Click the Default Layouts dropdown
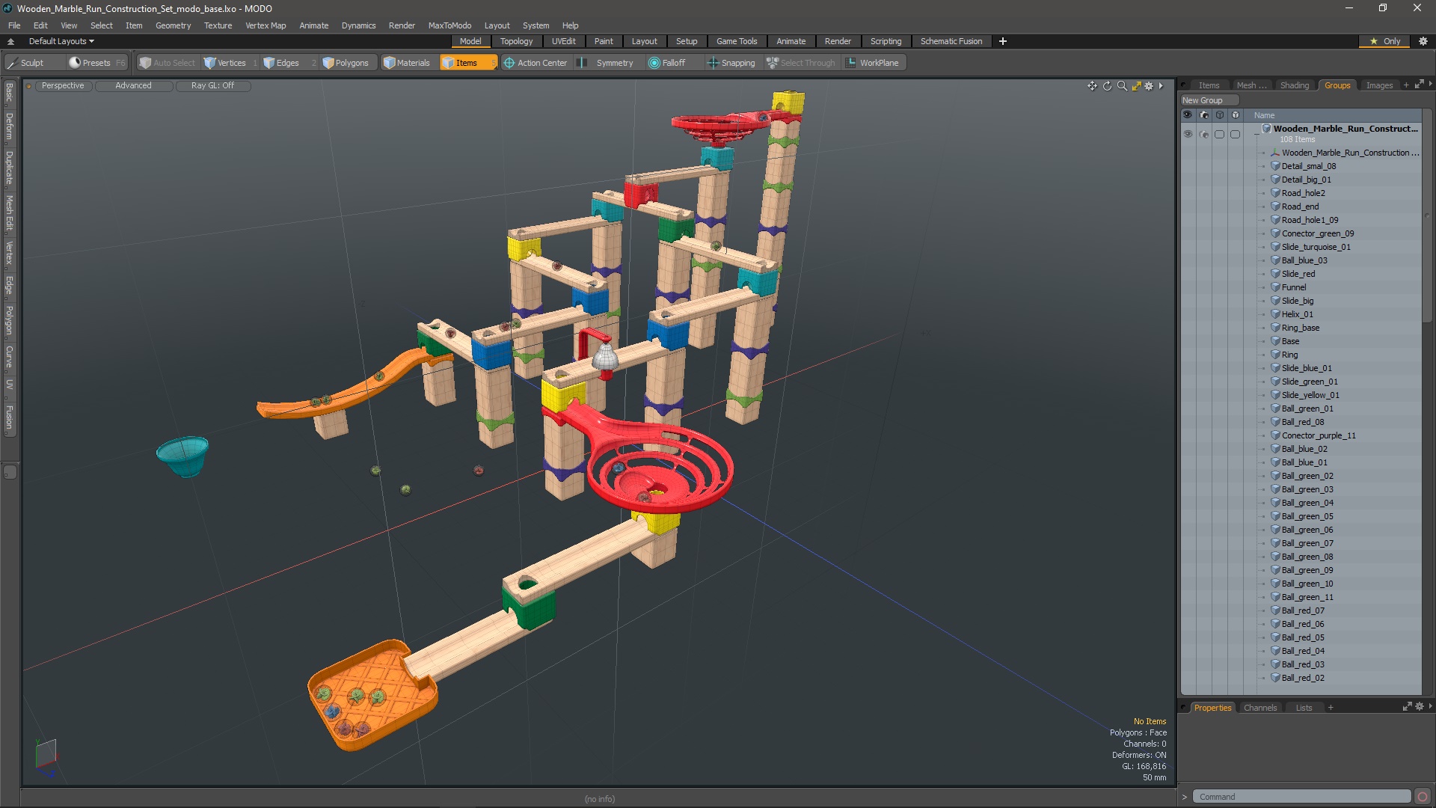The height and width of the screenshot is (808, 1436). (60, 40)
